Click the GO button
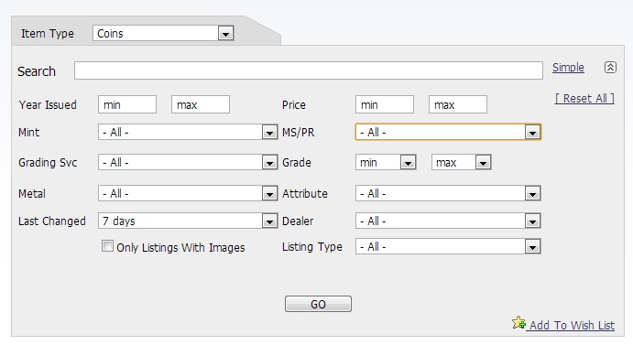Viewport: 633px width, 345px height. click(x=318, y=304)
